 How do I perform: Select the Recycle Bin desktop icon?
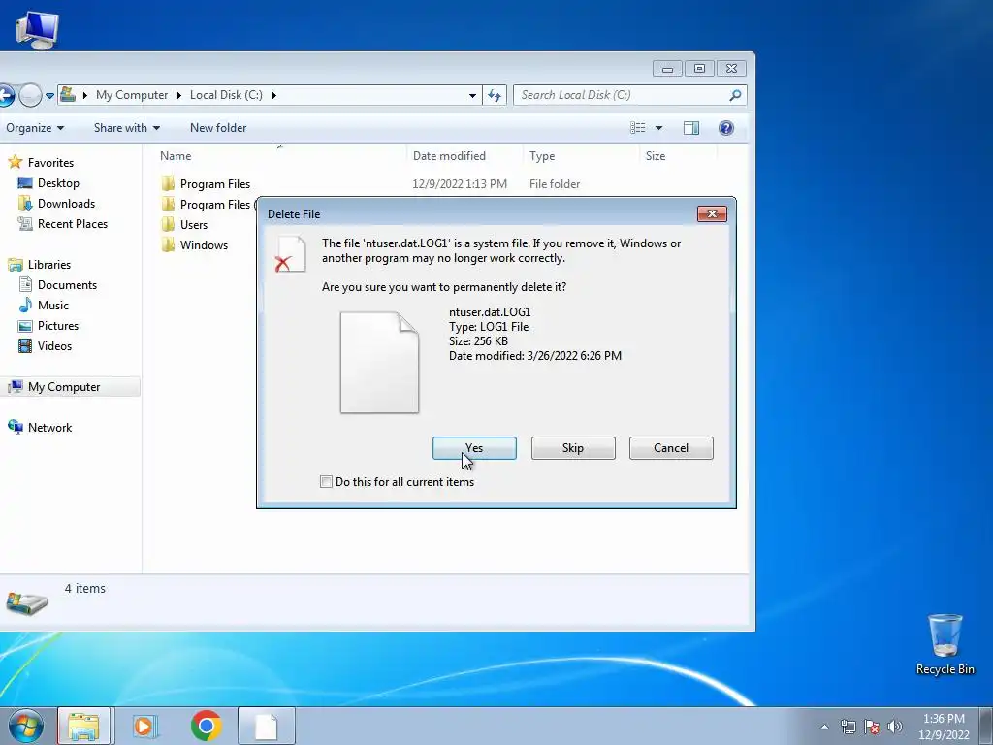[x=945, y=644]
